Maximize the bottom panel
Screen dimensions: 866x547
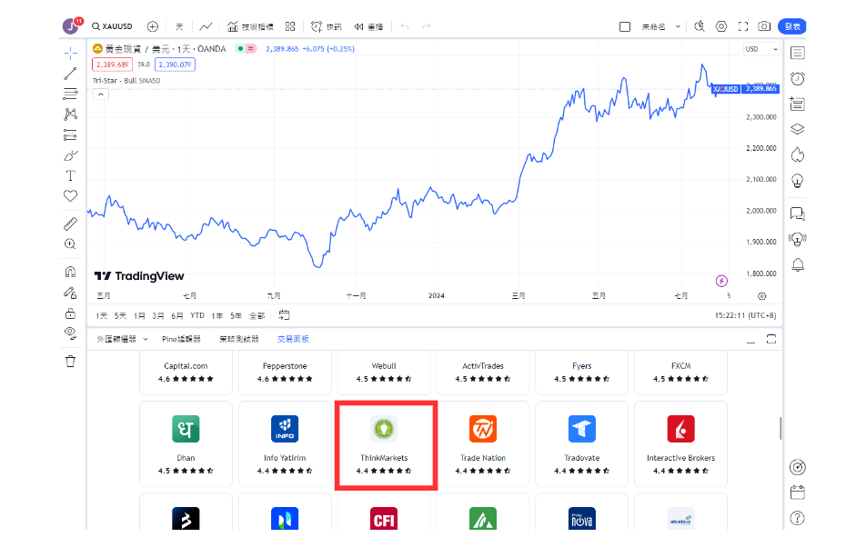(771, 339)
